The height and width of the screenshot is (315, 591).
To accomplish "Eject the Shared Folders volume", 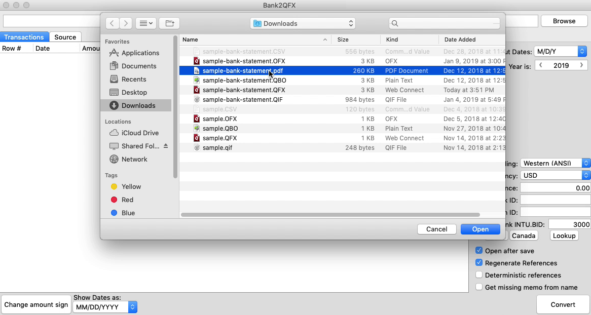I will tap(165, 146).
